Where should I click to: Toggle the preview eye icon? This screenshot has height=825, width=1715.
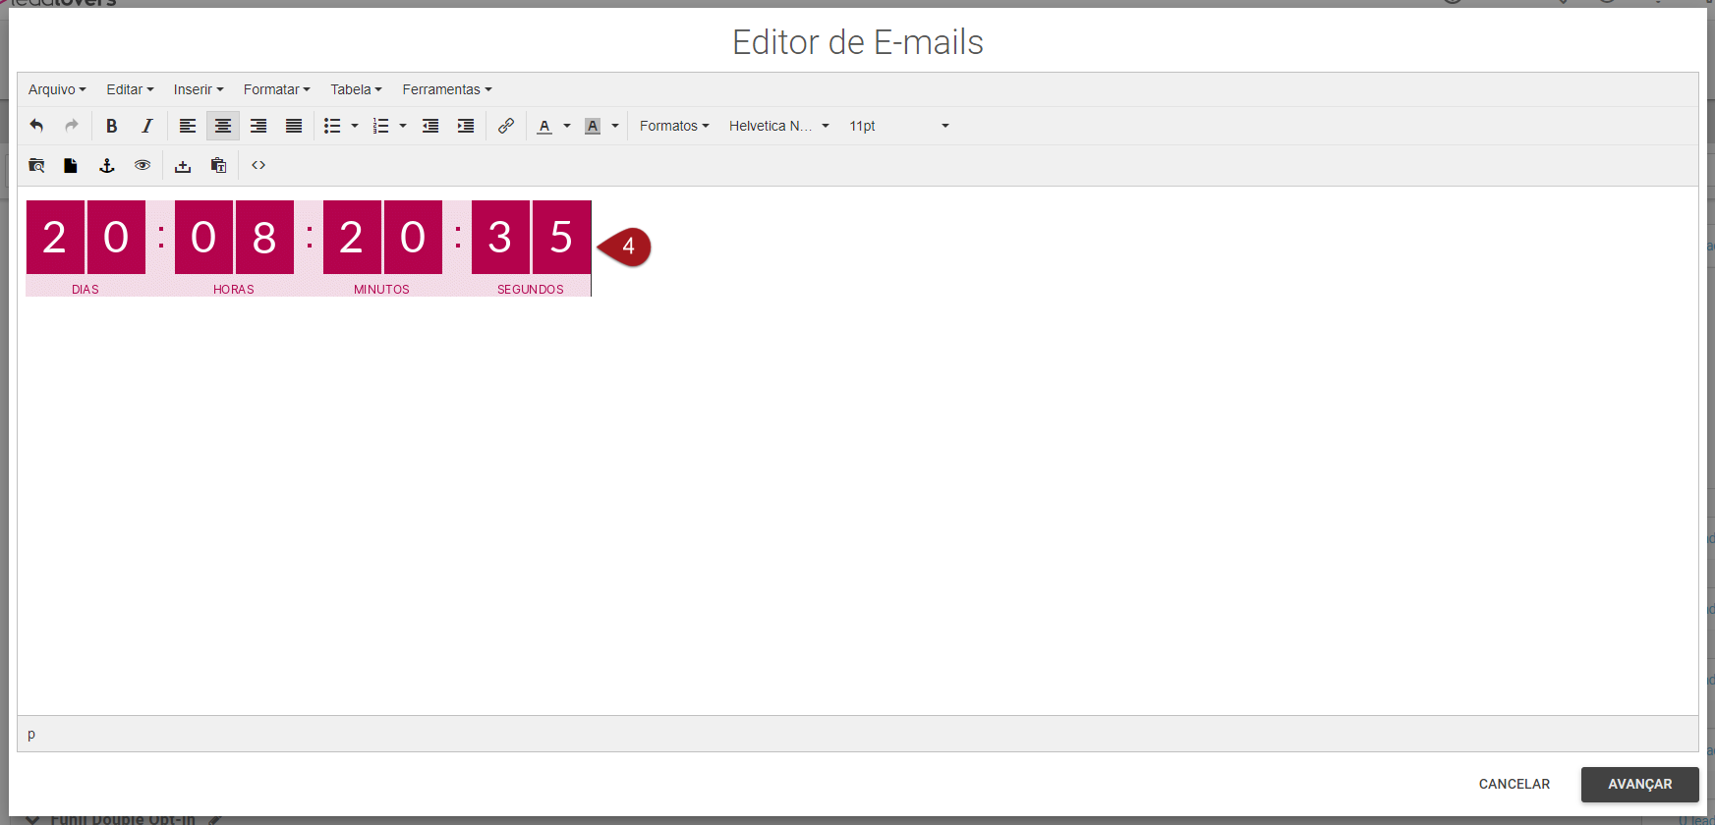143,166
